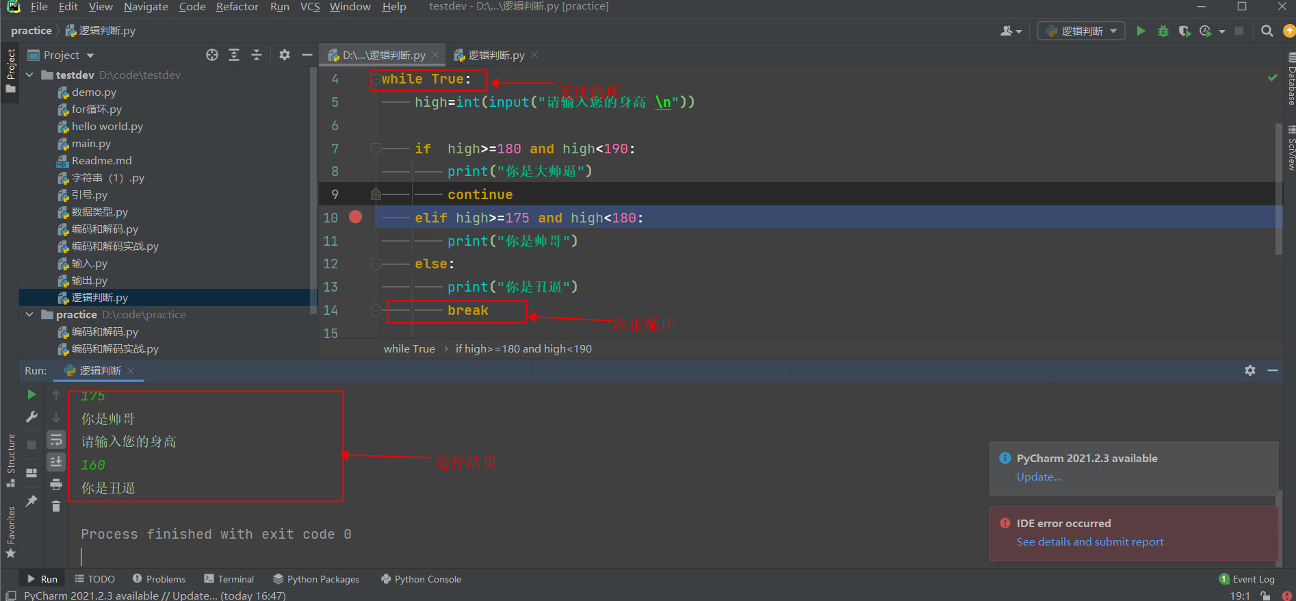Select hello world.py in project tree
This screenshot has width=1296, height=601.
click(107, 126)
